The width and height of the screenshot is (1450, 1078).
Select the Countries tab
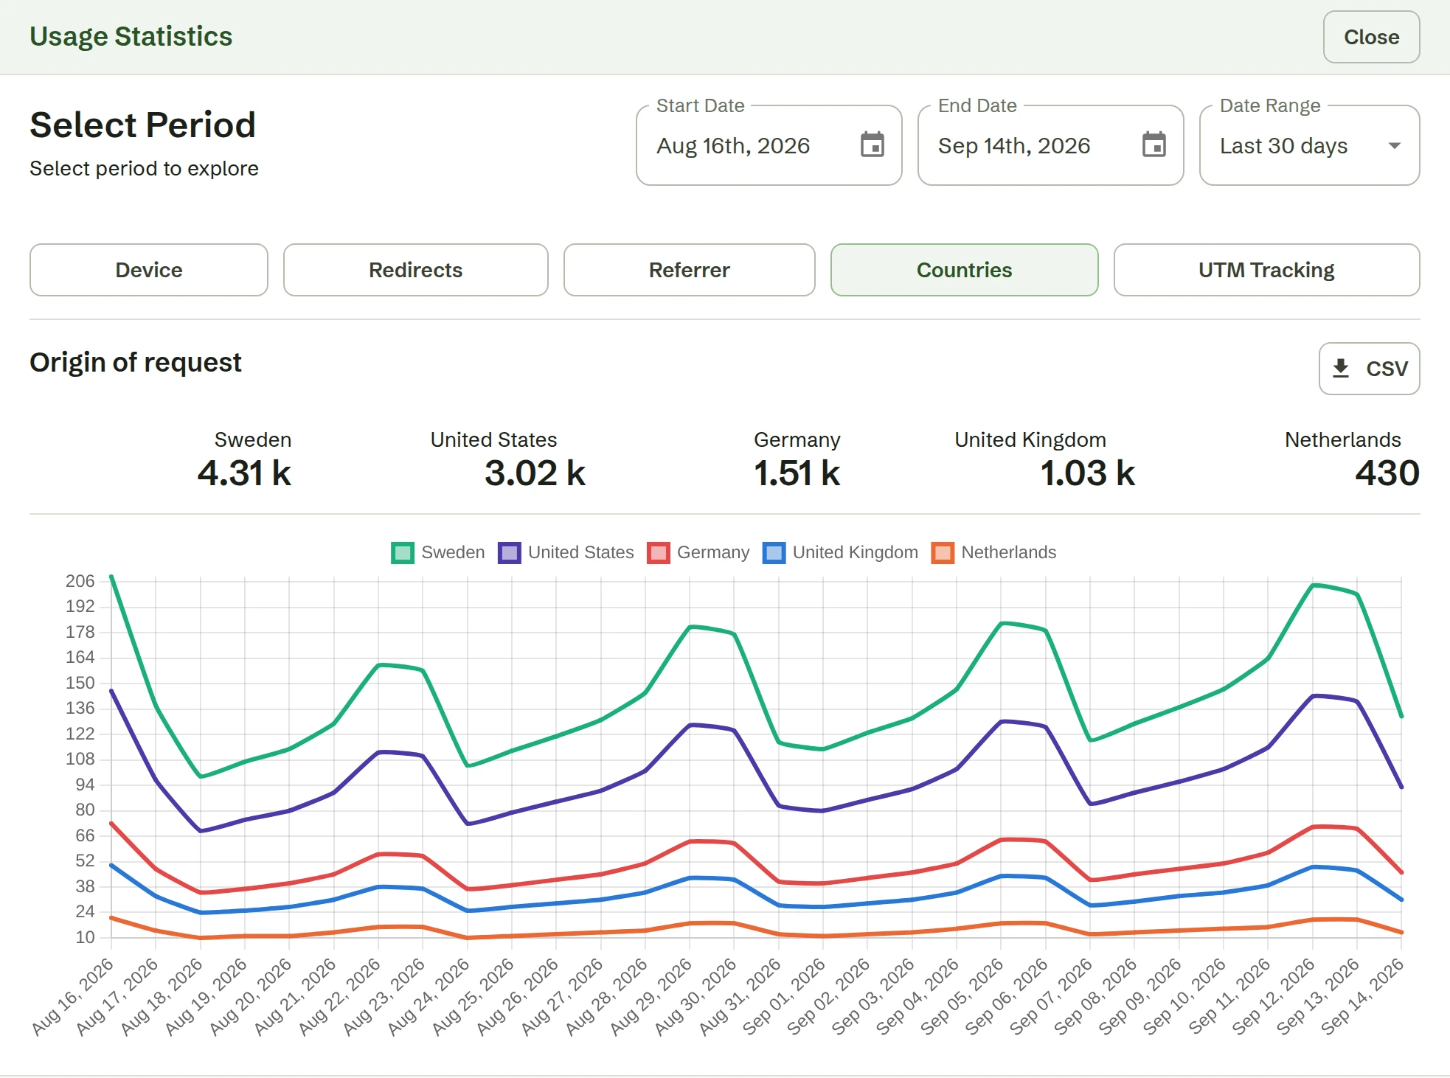[964, 270]
